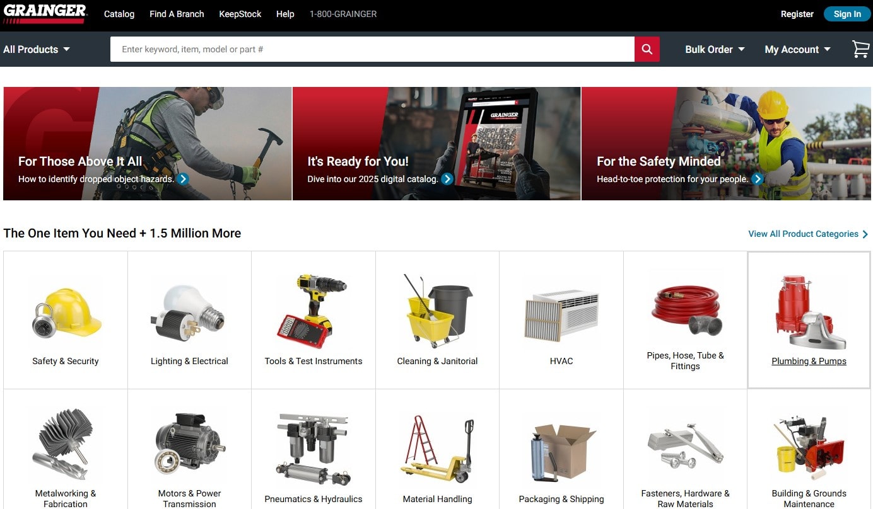873x509 pixels.
Task: Open the Catalog menu item
Action: [x=119, y=14]
